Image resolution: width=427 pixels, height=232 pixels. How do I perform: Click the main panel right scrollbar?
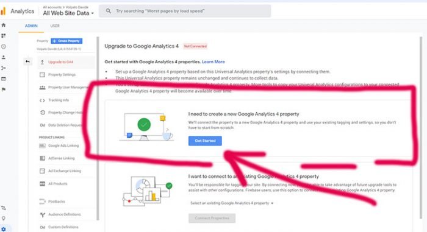coord(421,128)
